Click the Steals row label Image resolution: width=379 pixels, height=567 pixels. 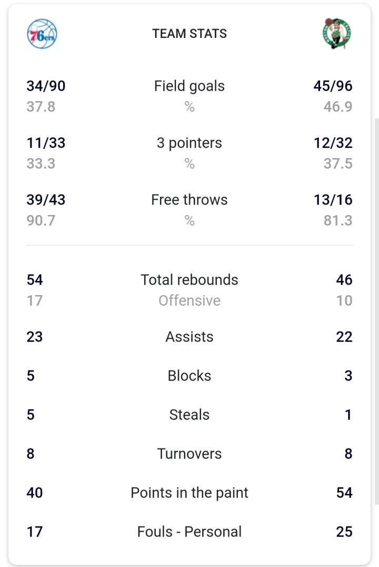[x=189, y=415]
